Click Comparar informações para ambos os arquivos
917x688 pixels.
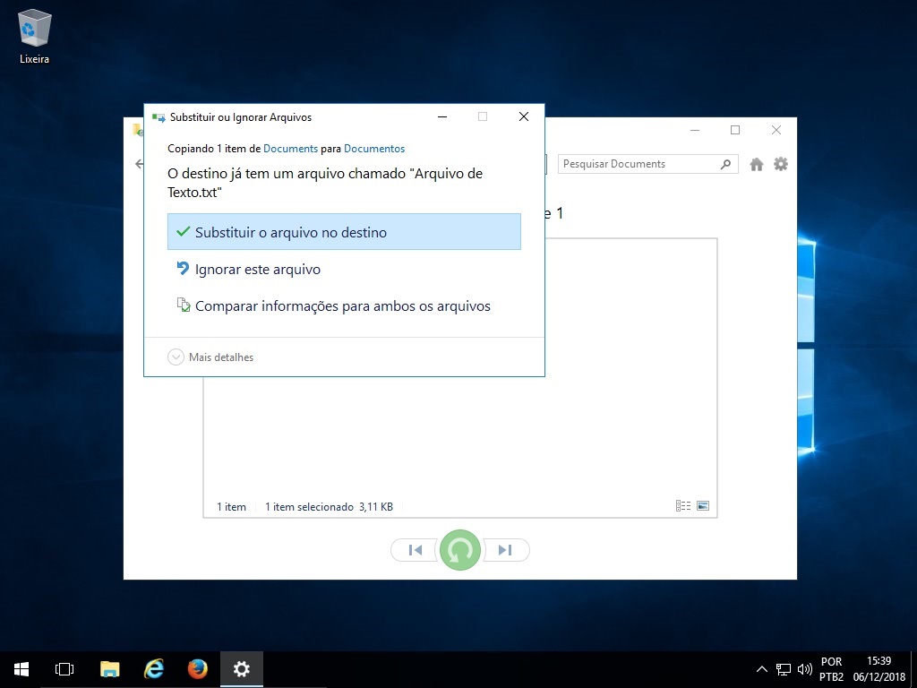pos(342,306)
